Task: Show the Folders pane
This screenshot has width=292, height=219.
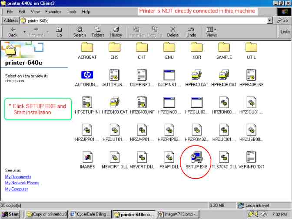Action: pyautogui.click(x=98, y=32)
